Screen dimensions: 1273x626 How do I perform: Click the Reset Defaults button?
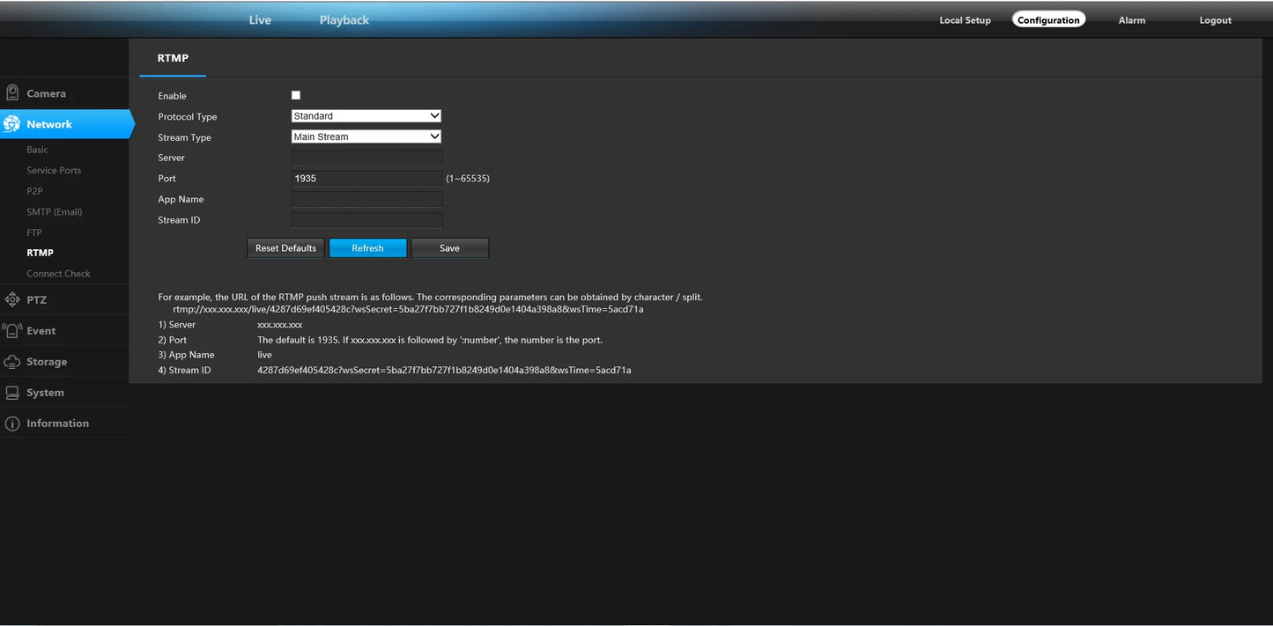(x=285, y=248)
